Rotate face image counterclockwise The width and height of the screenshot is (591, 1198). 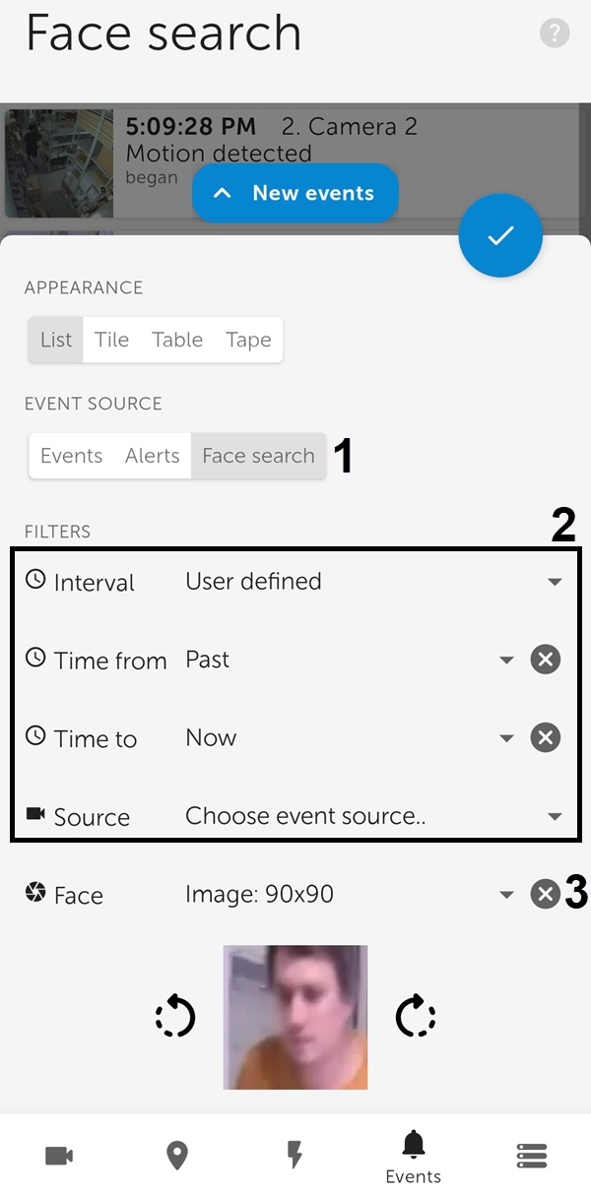coord(175,1017)
